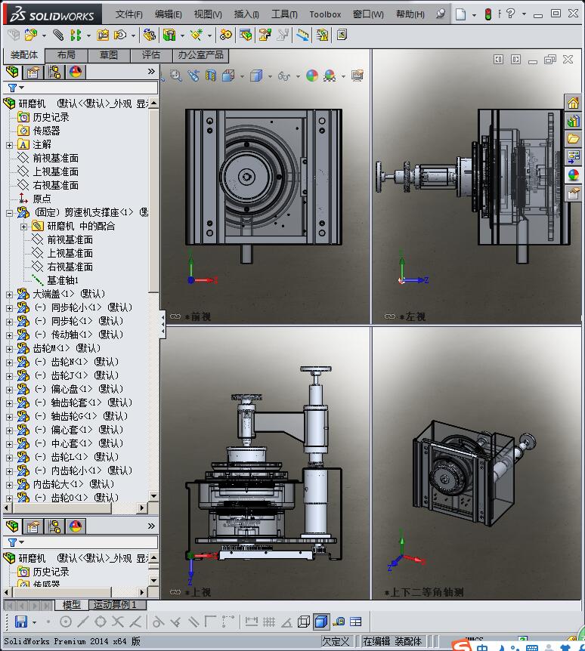Click the Previous View icon in viewport toolbar

(193, 76)
